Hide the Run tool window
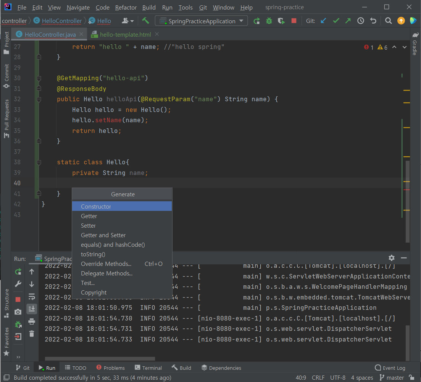Image resolution: width=421 pixels, height=382 pixels. click(403, 258)
